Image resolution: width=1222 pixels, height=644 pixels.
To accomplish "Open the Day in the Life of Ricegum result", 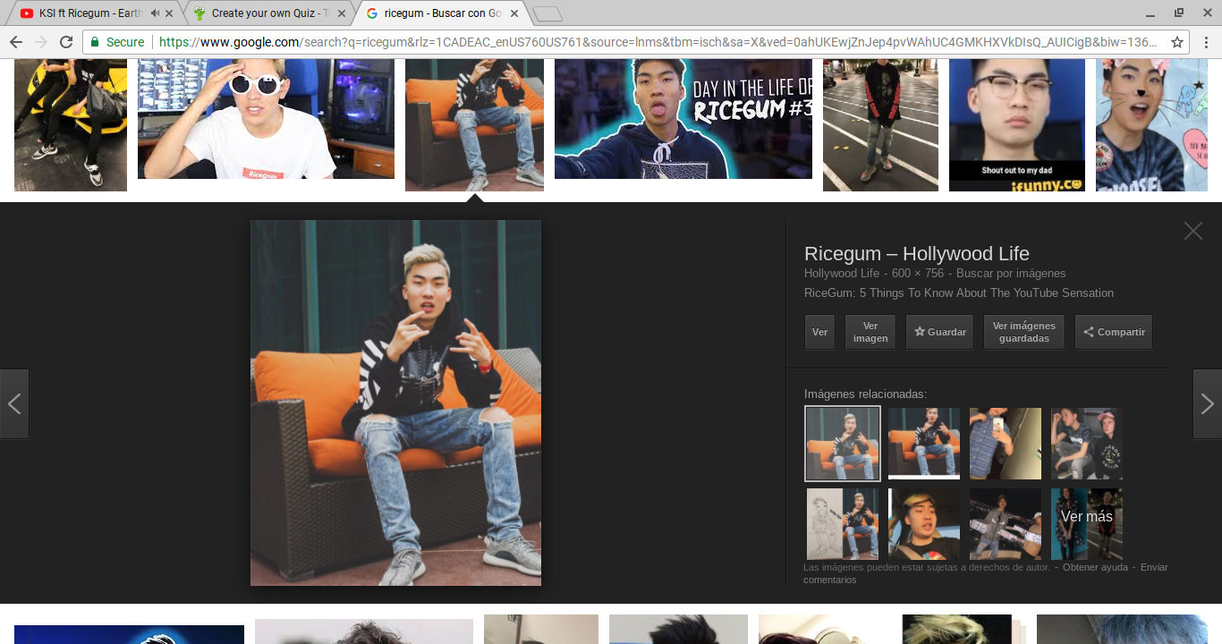I will click(683, 119).
